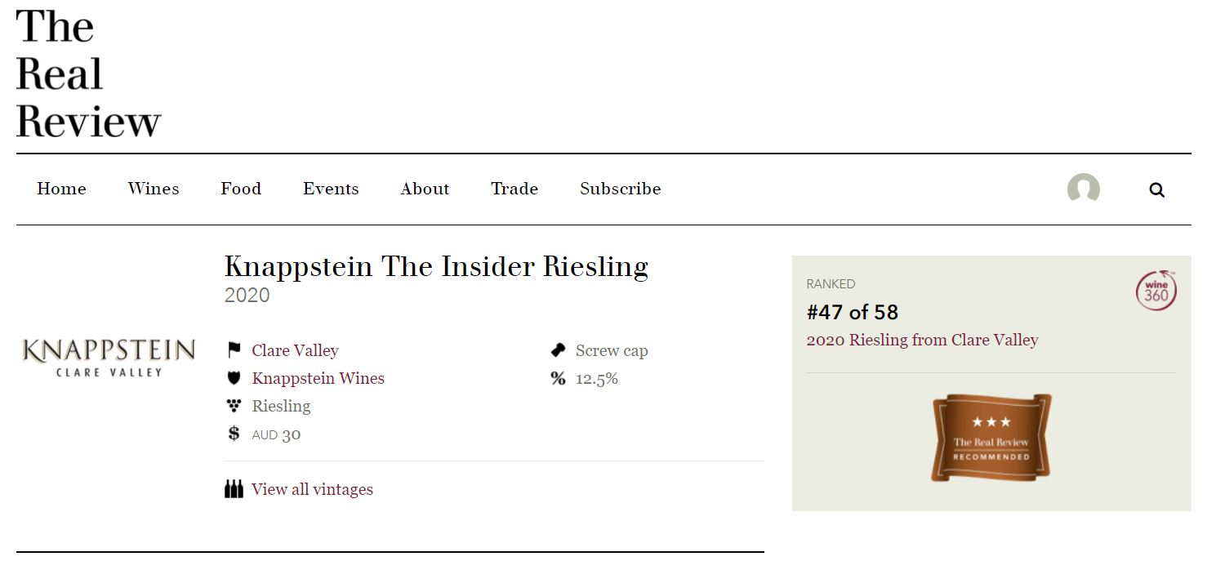Viewport: 1207px width, 561px height.
Task: Open the Clare Valley region link
Action: click(x=295, y=350)
